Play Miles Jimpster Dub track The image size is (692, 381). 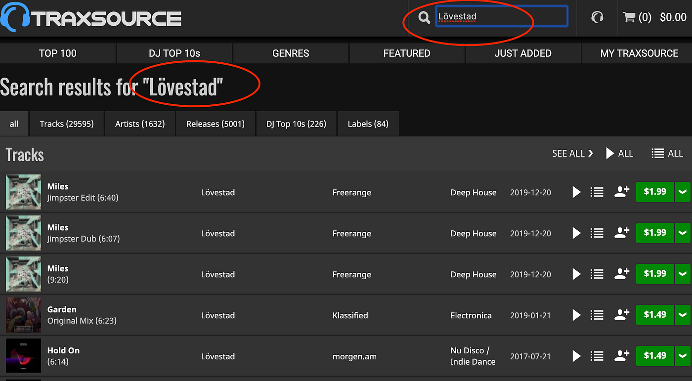coord(576,233)
